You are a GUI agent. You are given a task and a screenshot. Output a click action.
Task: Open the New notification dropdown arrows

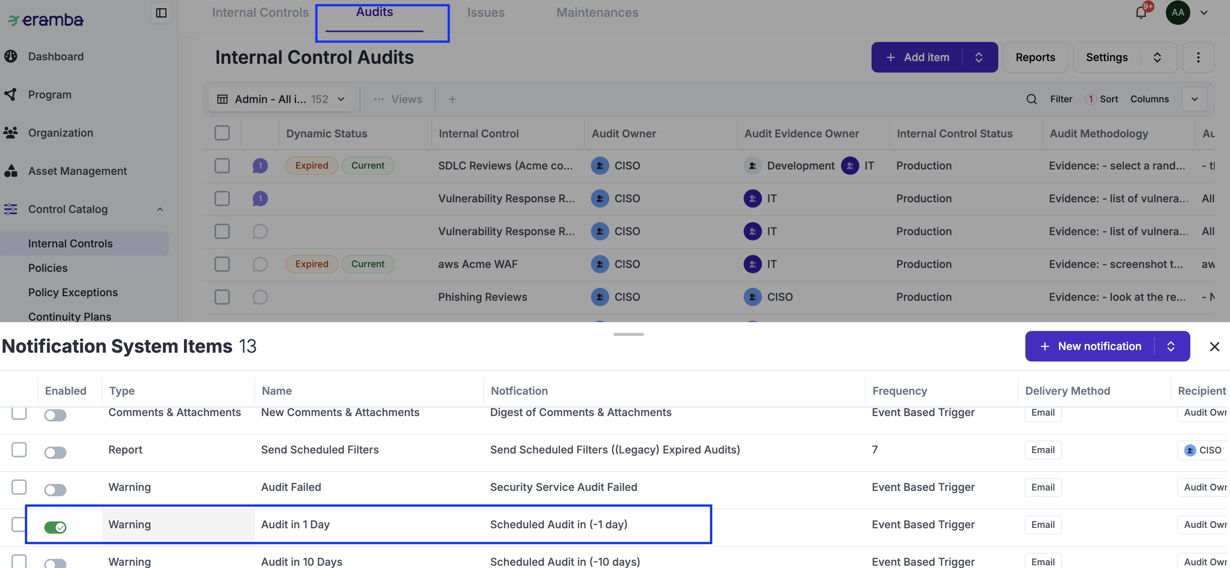coord(1170,346)
